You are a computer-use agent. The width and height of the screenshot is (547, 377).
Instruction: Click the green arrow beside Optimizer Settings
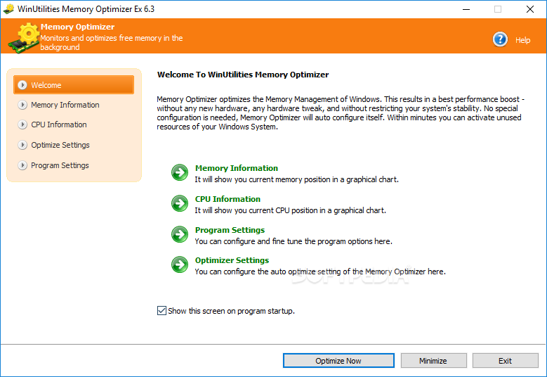[180, 264]
